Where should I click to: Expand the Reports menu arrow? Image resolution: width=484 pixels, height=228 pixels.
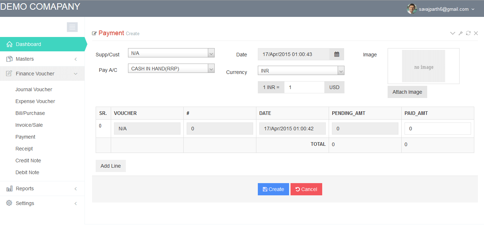tap(76, 189)
